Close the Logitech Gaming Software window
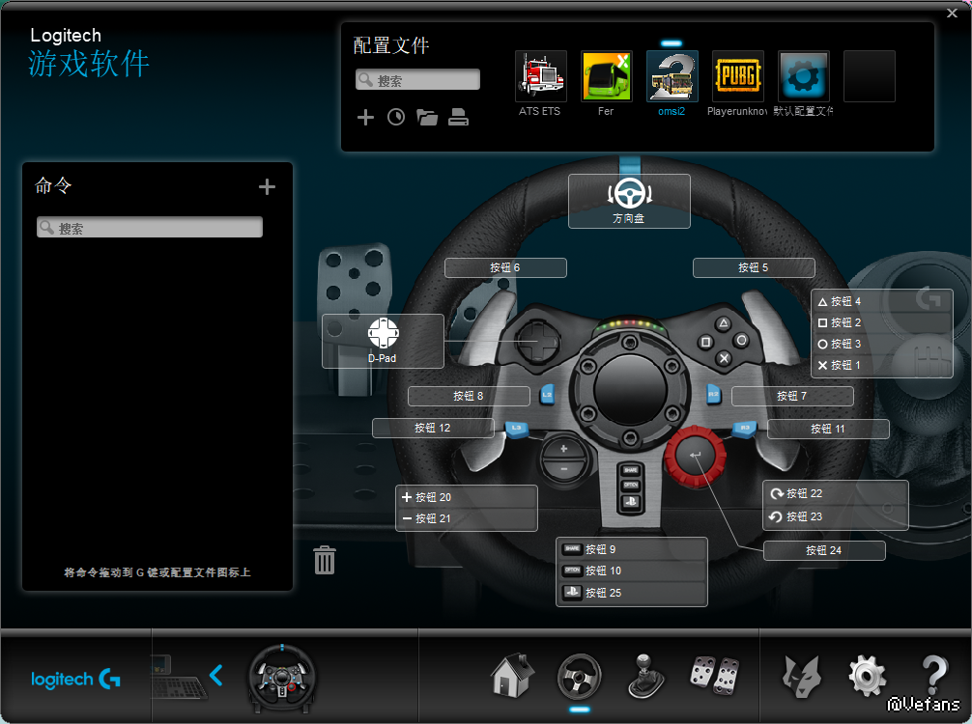 point(952,13)
